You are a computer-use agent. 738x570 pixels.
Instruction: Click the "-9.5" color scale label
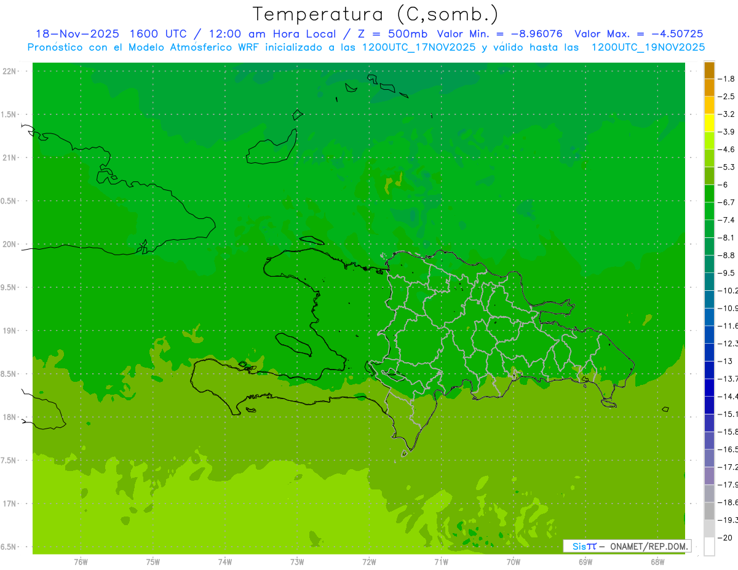point(726,273)
